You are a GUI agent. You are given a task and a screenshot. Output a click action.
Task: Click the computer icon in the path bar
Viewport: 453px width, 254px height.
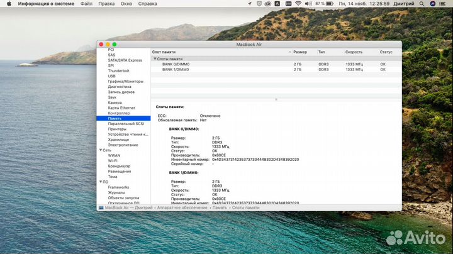tap(101, 207)
